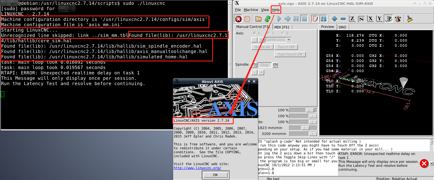This screenshot has height=180, width=434.
Task: Switch to the Manual Control [F3] tab
Action: pos(253,27)
